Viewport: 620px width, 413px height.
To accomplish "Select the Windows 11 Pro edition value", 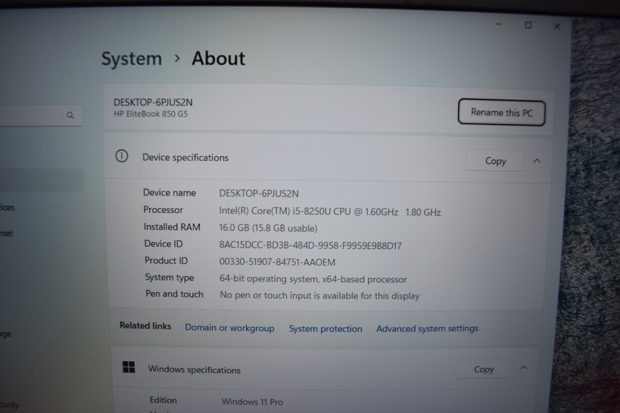I will tap(252, 402).
